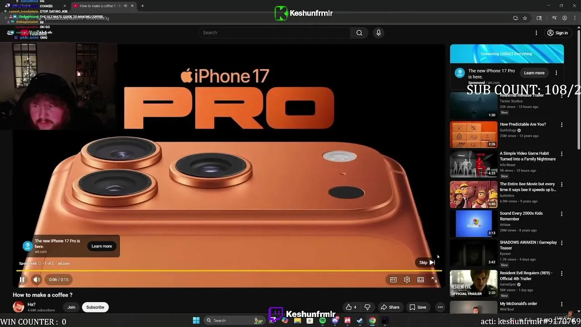This screenshot has height=327, width=581.
Task: Switch to theater mode
Action: [421, 280]
